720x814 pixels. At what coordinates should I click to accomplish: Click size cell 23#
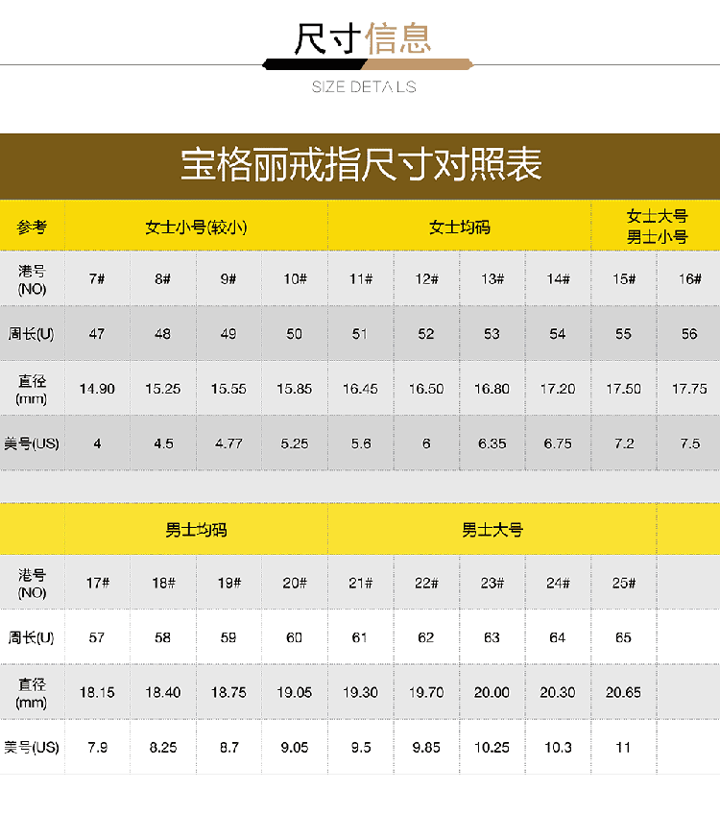coord(492,583)
